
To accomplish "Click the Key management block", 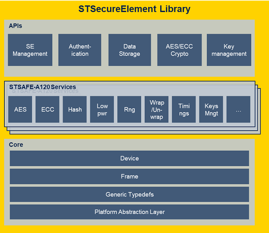I will click(x=229, y=50).
